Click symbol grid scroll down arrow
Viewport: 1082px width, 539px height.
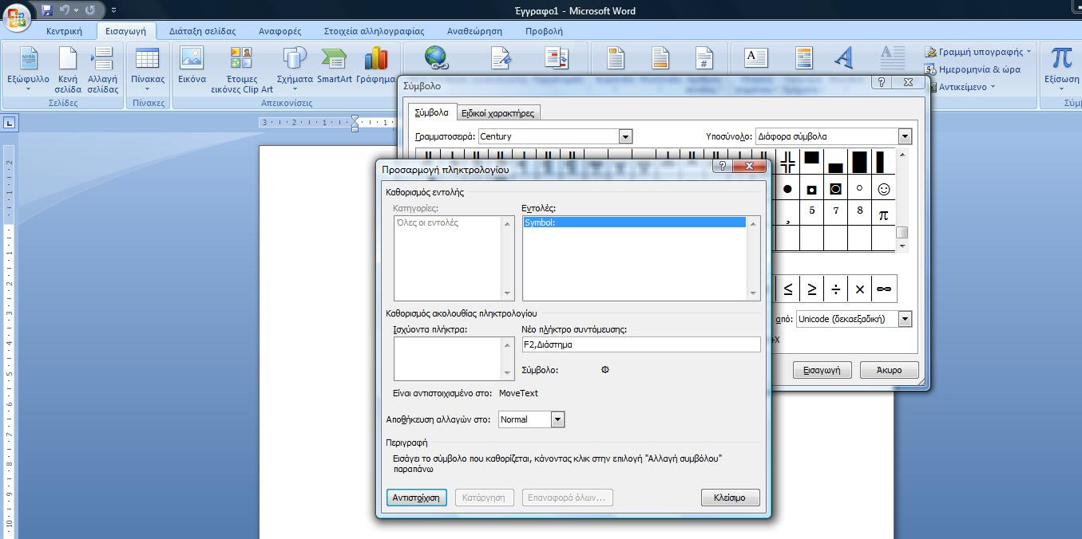902,246
